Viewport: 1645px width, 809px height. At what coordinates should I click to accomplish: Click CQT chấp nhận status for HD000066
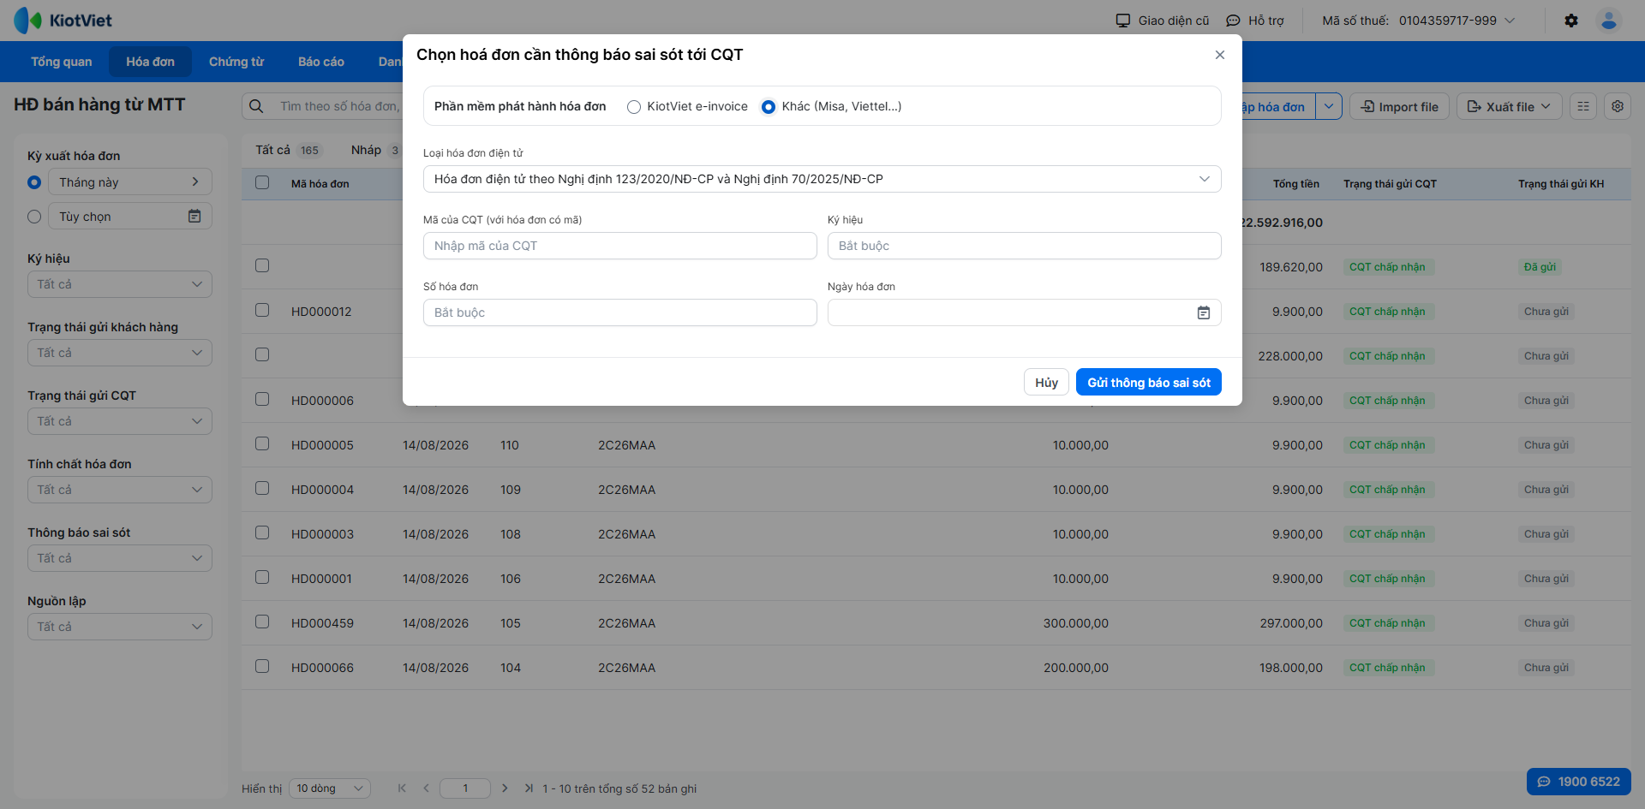point(1387,668)
